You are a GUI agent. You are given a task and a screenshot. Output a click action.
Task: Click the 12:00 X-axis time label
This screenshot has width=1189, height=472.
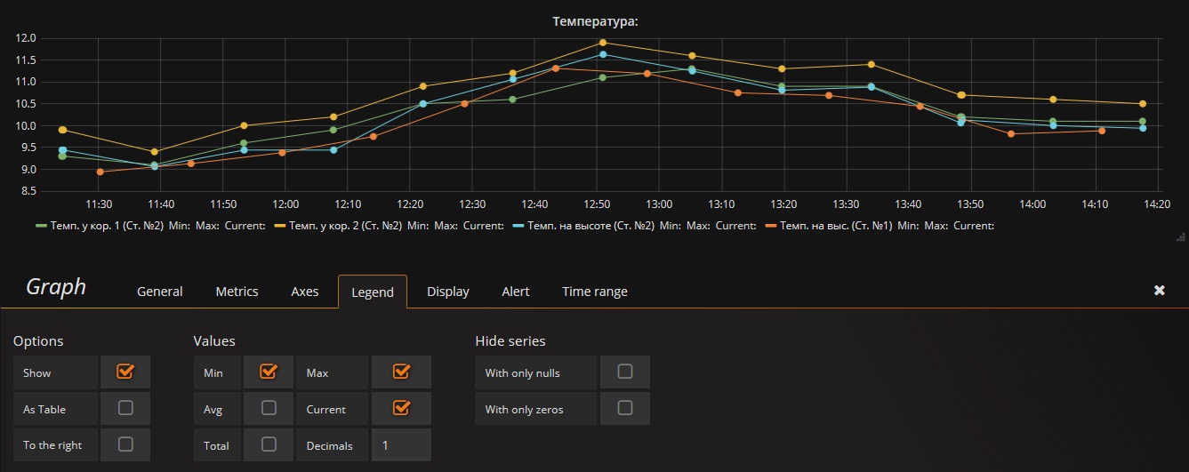click(285, 204)
